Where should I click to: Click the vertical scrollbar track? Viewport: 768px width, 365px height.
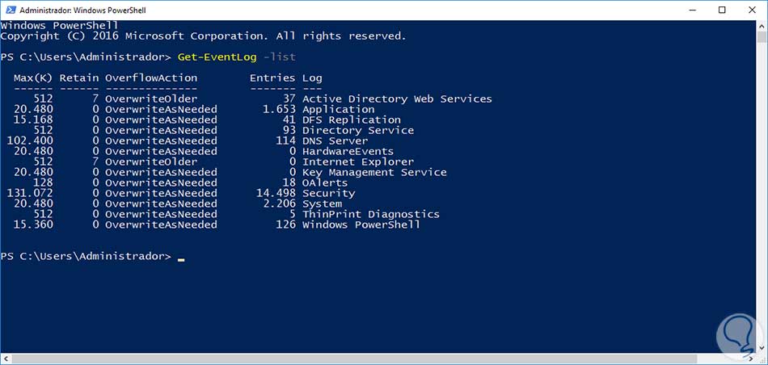(x=762, y=202)
